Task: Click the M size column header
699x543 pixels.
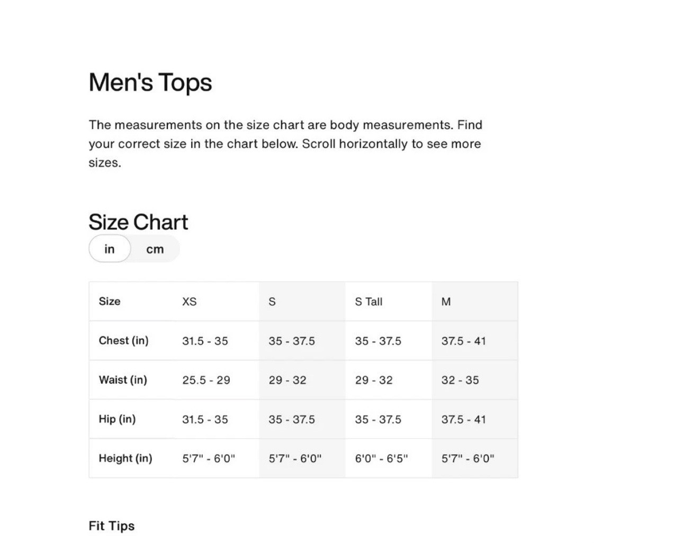Action: click(x=446, y=302)
